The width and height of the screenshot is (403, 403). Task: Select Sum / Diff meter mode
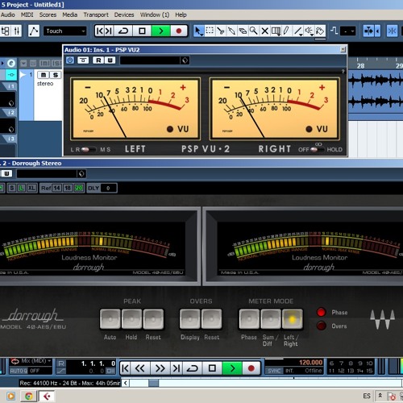(271, 318)
